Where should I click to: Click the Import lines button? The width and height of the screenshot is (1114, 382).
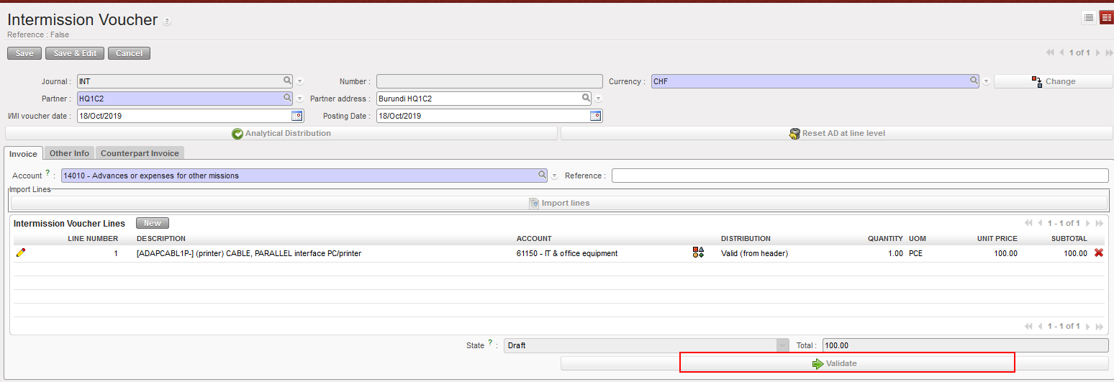[x=559, y=203]
